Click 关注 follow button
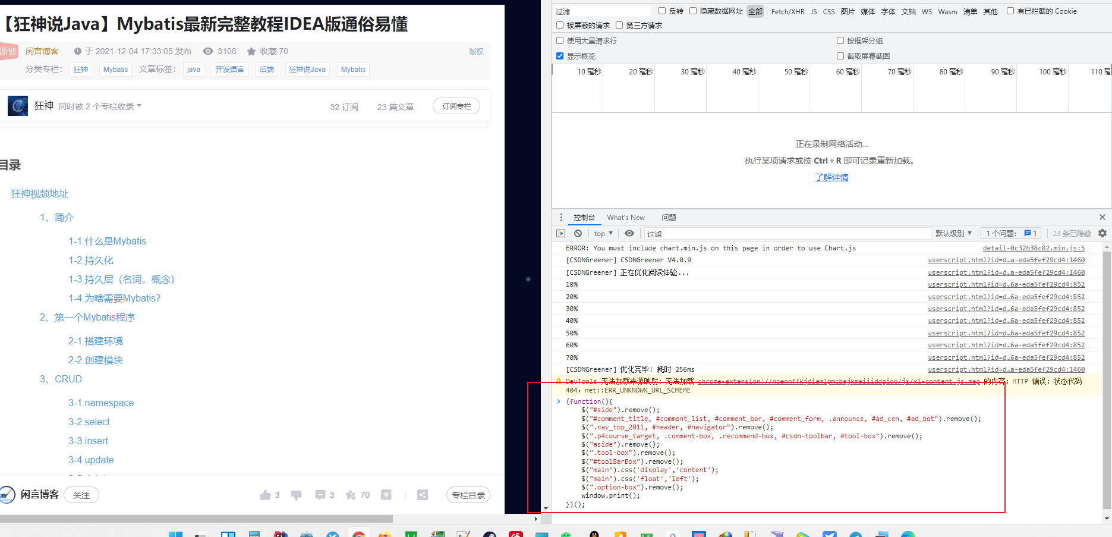Viewport: 1112px width, 537px height. [x=81, y=495]
